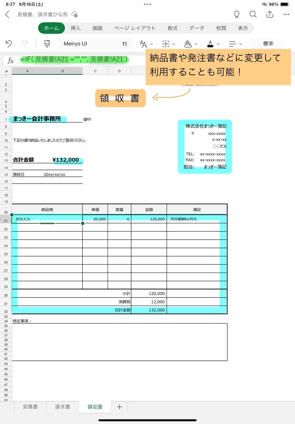Select column D header
This screenshot has width=295, height=424.
click(119, 71)
